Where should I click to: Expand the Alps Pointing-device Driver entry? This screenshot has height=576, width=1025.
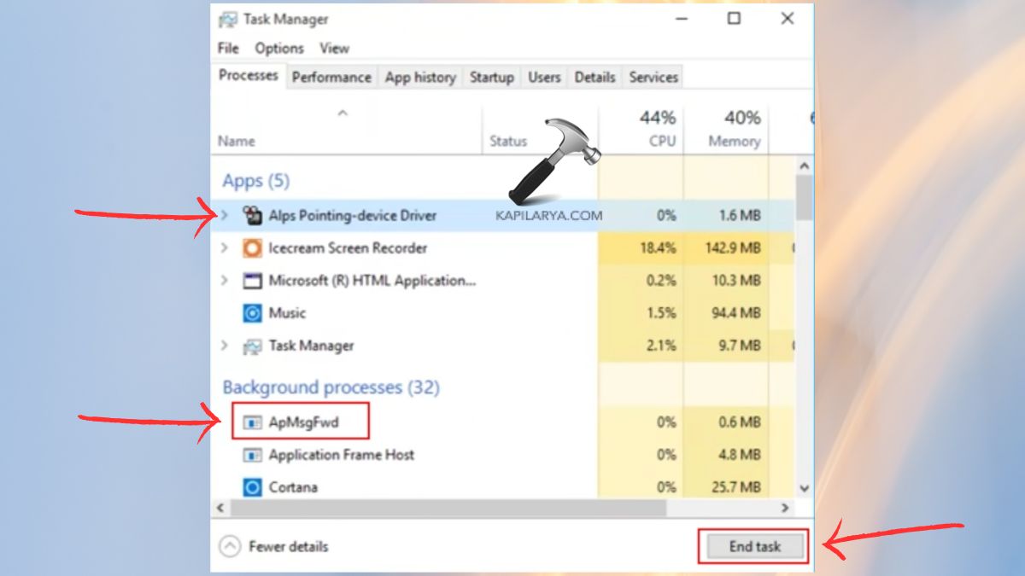pos(225,216)
